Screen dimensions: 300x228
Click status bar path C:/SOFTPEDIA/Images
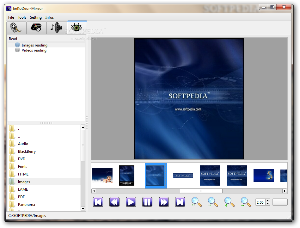(x=27, y=216)
